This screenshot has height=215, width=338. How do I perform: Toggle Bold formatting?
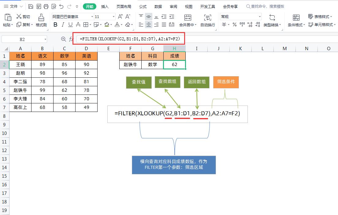(x=55, y=25)
